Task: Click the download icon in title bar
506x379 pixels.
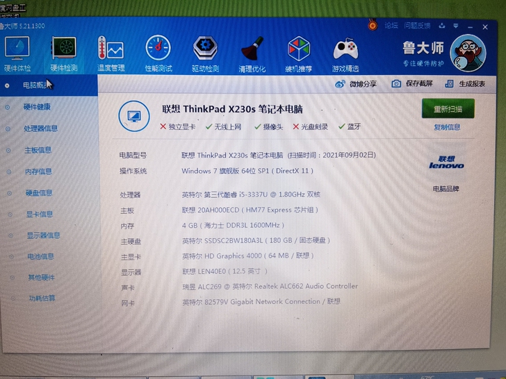Action: [442, 26]
